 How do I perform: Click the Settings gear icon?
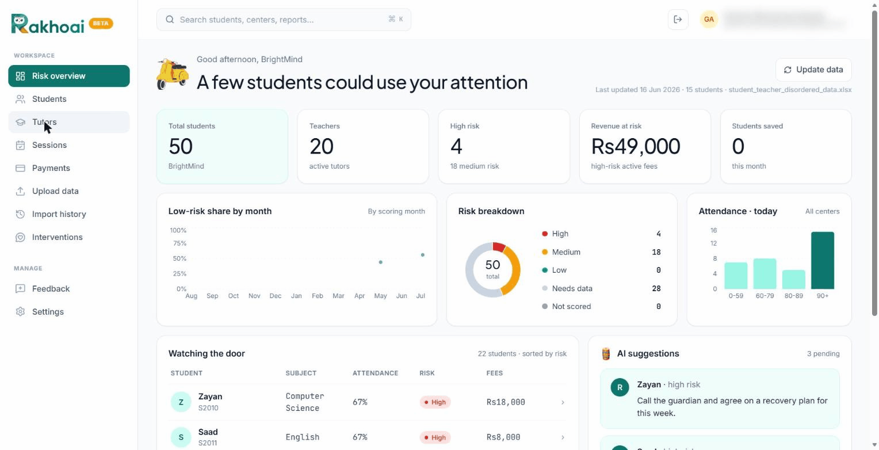click(x=20, y=312)
